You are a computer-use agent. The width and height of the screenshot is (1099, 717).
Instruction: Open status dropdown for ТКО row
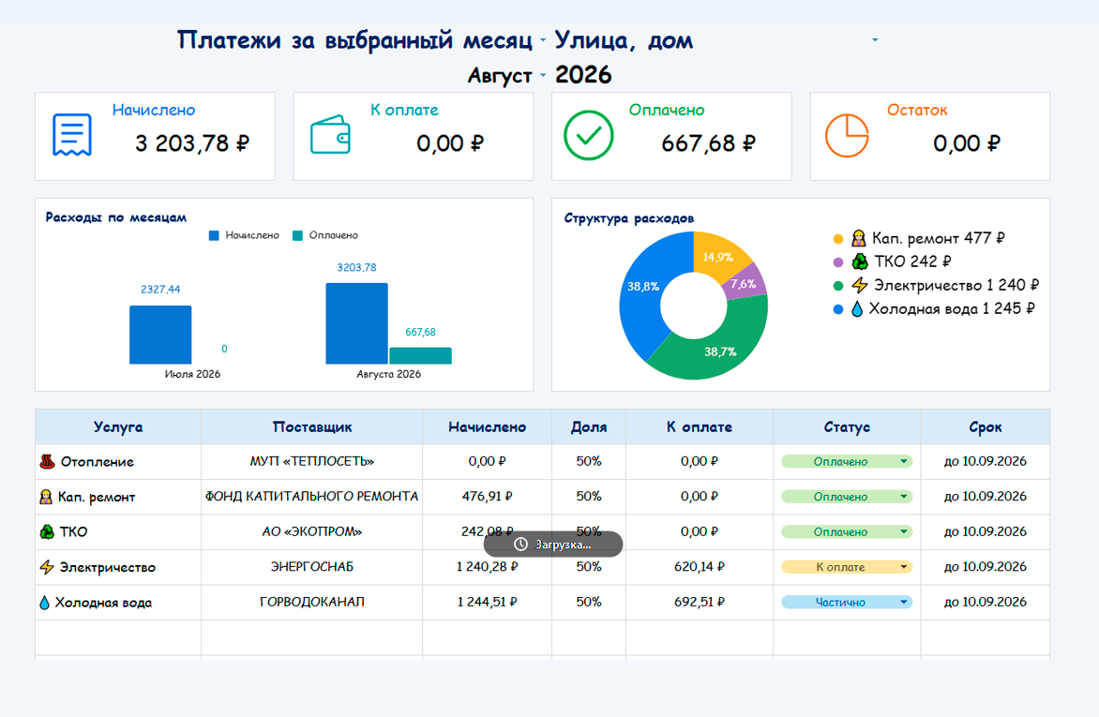(x=903, y=531)
